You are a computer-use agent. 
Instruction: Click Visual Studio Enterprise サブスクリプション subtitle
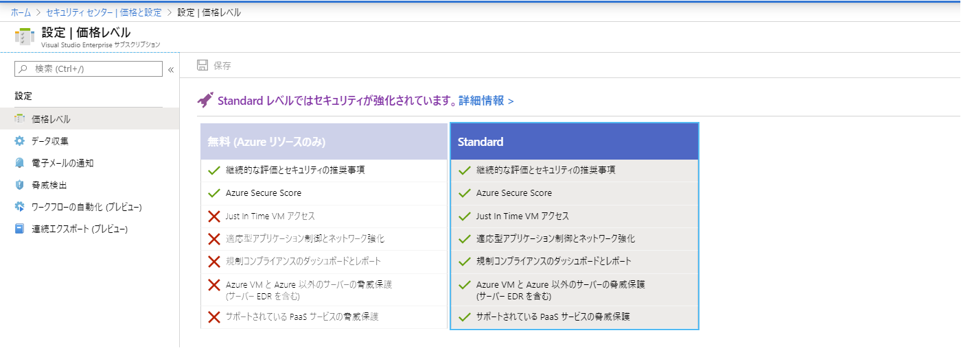coord(101,45)
